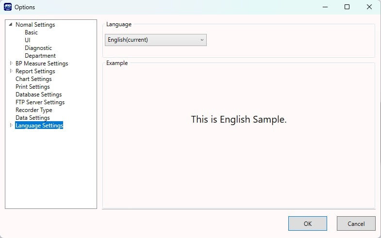
Task: Expand the Language Settings arrow
Action: coord(11,126)
